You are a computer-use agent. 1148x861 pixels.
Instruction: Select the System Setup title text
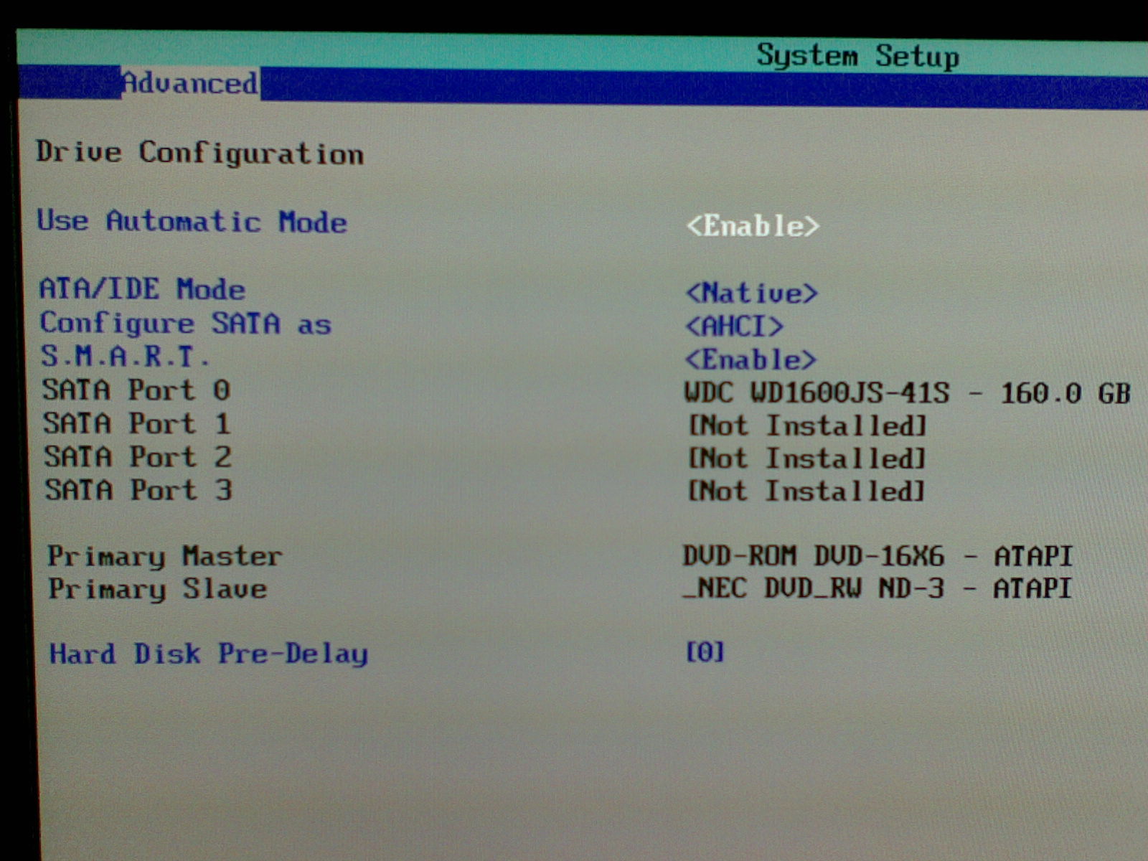(857, 56)
